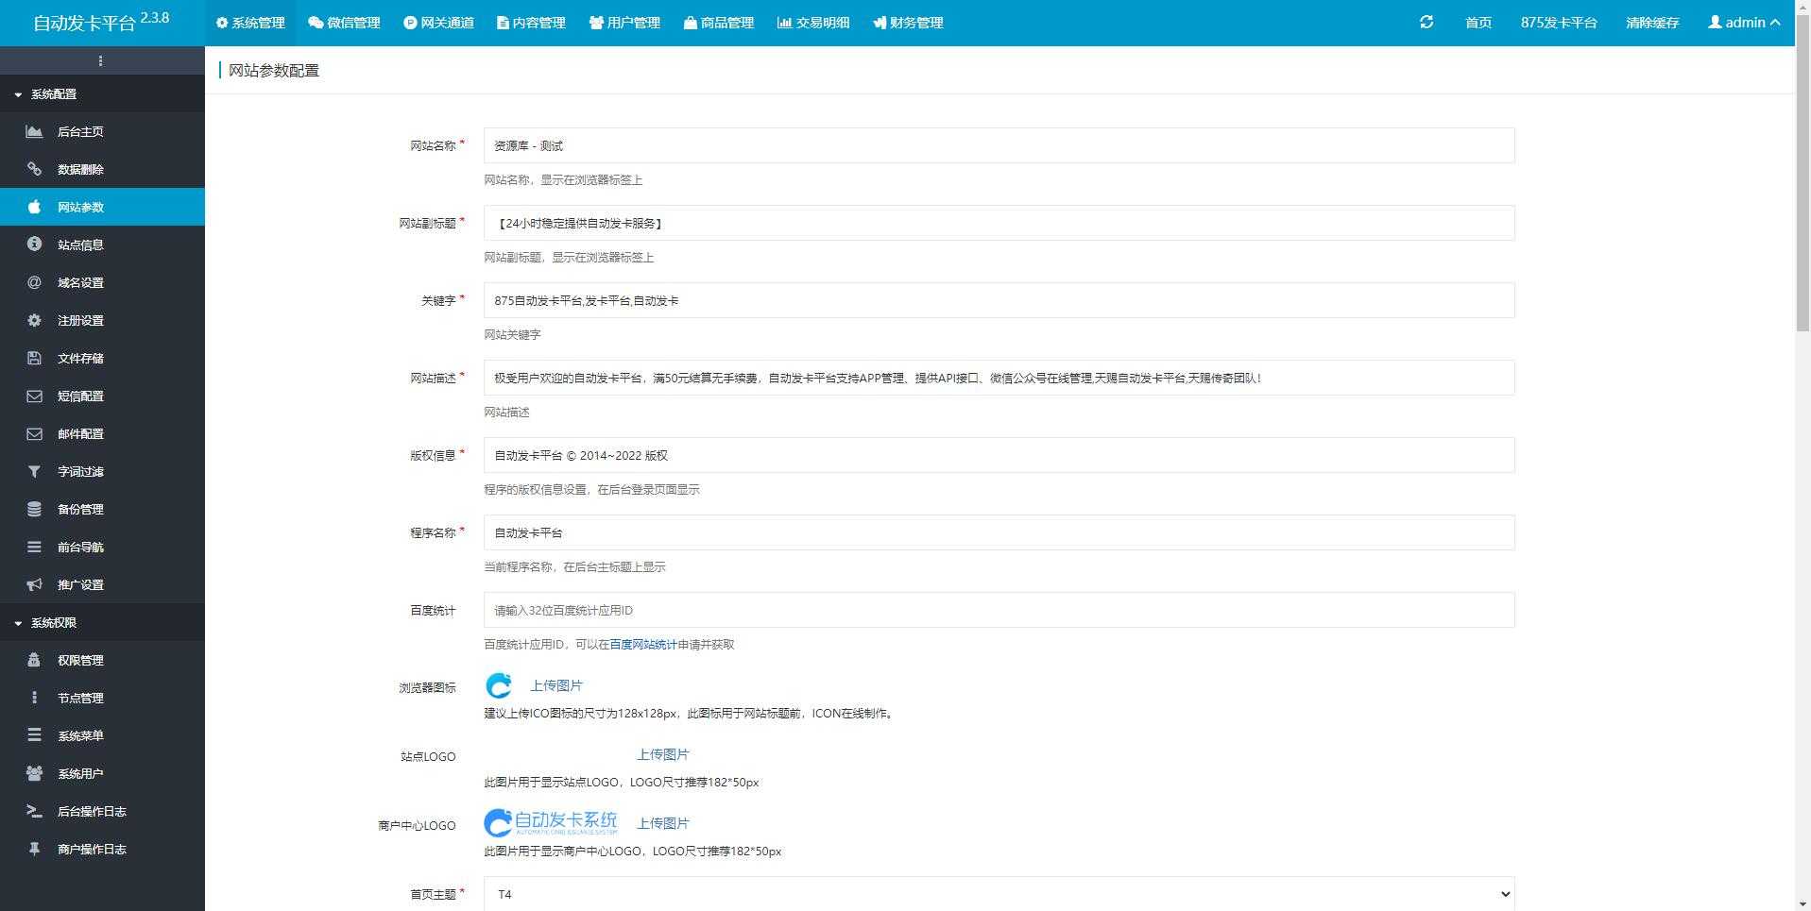Click the list icon beside 系统菜单
This screenshot has width=1811, height=911.
(34, 734)
